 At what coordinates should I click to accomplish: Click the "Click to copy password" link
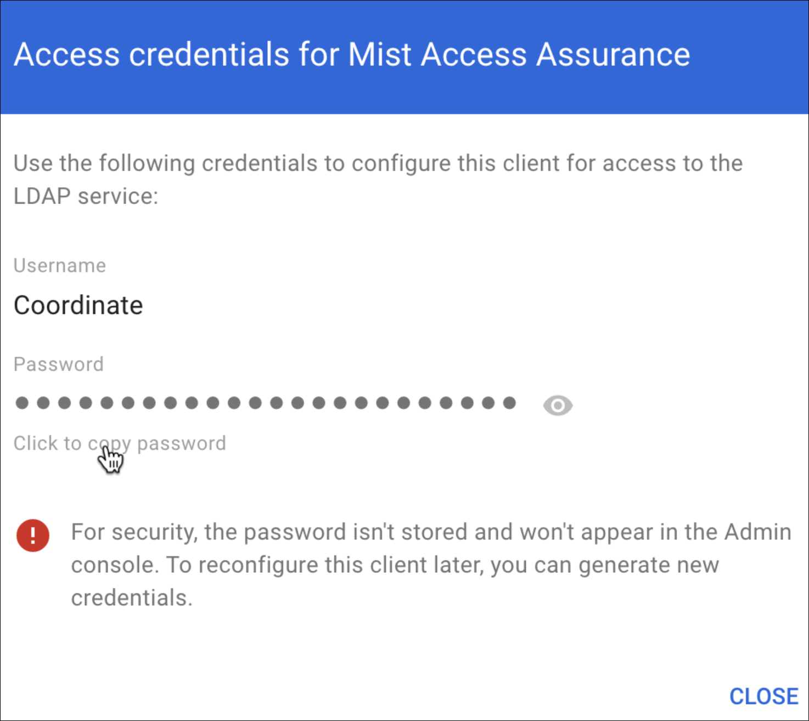[x=120, y=443]
